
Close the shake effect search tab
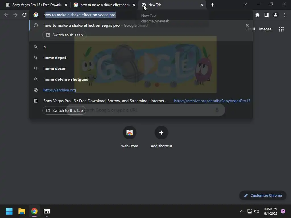[x=134, y=5]
